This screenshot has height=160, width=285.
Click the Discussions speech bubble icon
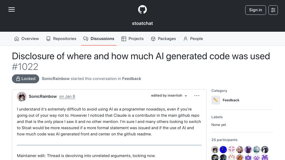point(86,39)
